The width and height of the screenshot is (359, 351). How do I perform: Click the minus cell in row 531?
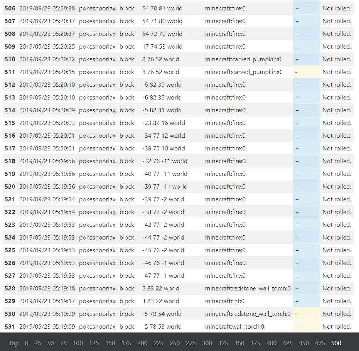coord(307,326)
